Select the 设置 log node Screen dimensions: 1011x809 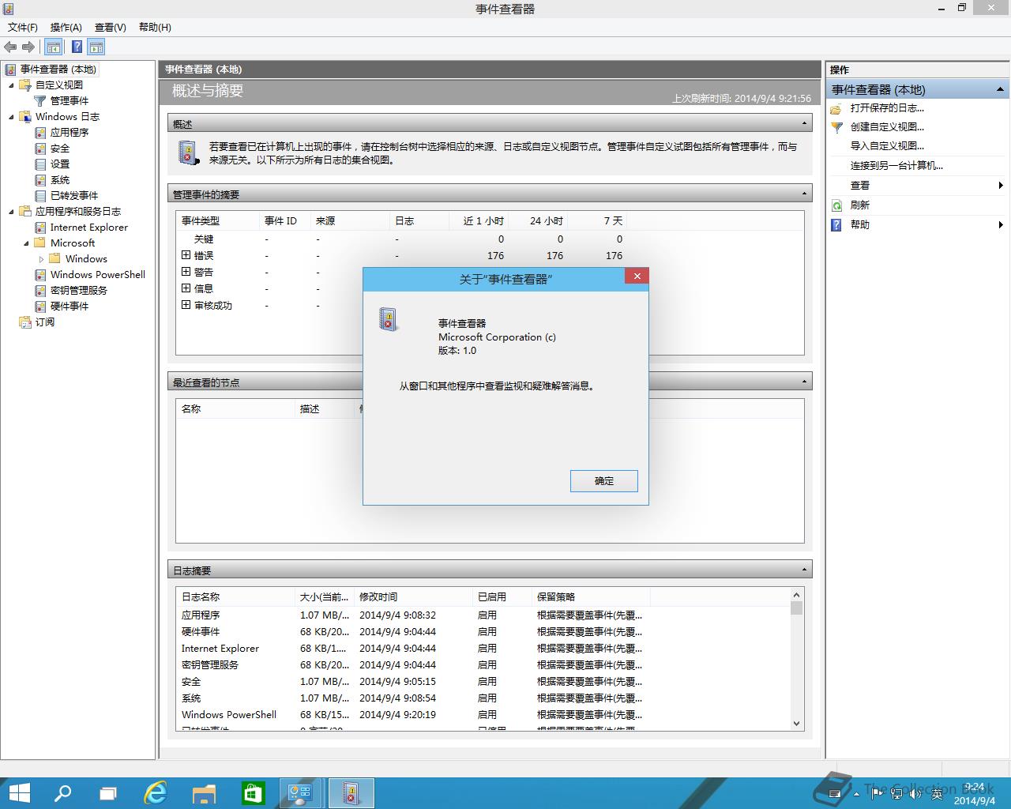(60, 164)
